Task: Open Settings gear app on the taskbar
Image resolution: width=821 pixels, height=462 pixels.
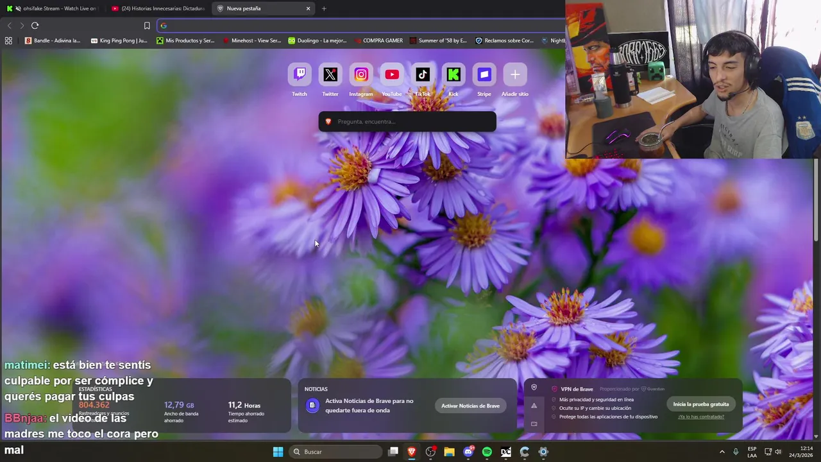Action: coord(543,452)
